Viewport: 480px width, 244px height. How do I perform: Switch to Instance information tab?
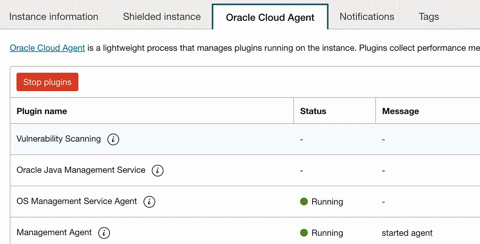click(54, 17)
